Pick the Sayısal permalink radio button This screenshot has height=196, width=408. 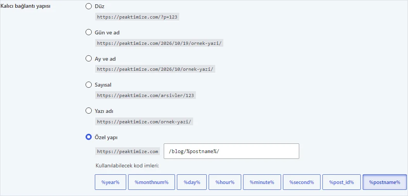pyautogui.click(x=89, y=85)
